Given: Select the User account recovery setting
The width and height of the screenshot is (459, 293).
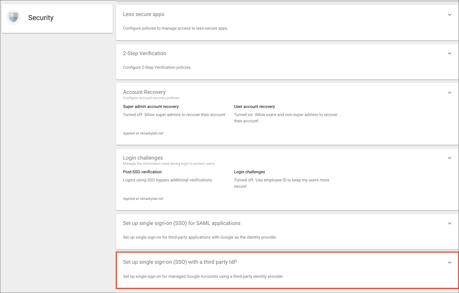Looking at the screenshot, I should [254, 106].
